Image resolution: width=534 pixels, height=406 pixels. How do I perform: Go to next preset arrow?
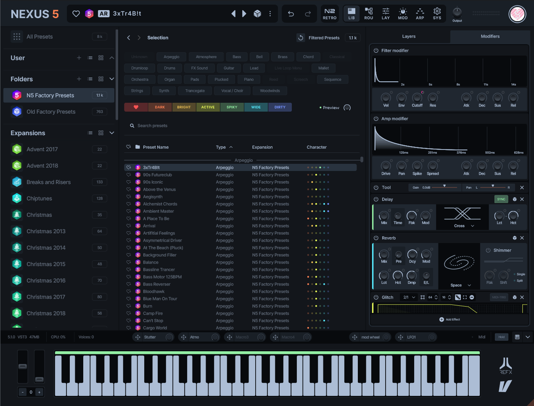[x=244, y=14]
